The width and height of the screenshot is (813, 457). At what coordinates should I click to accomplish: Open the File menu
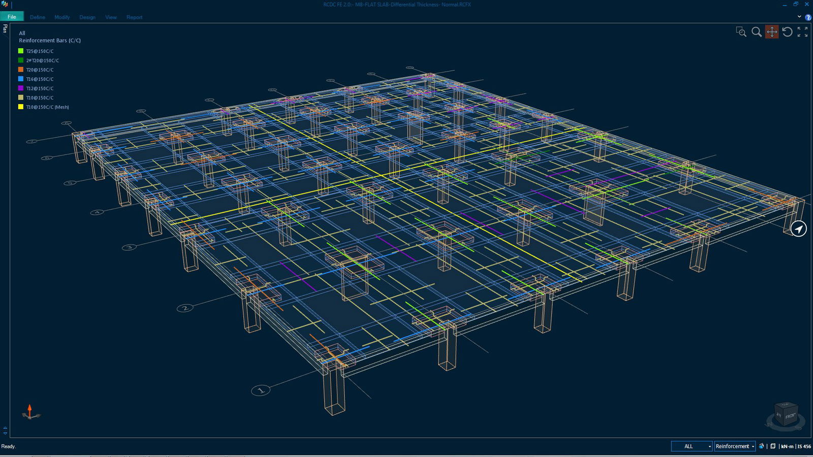coord(12,17)
